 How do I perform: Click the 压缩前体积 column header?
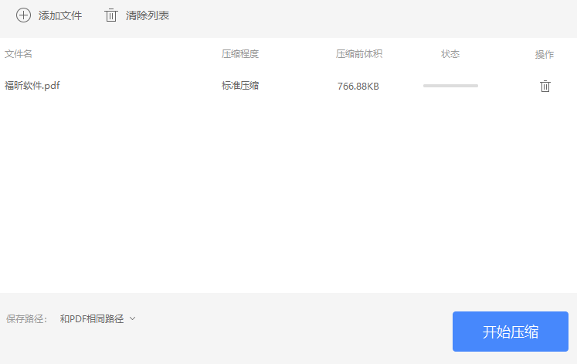(359, 54)
